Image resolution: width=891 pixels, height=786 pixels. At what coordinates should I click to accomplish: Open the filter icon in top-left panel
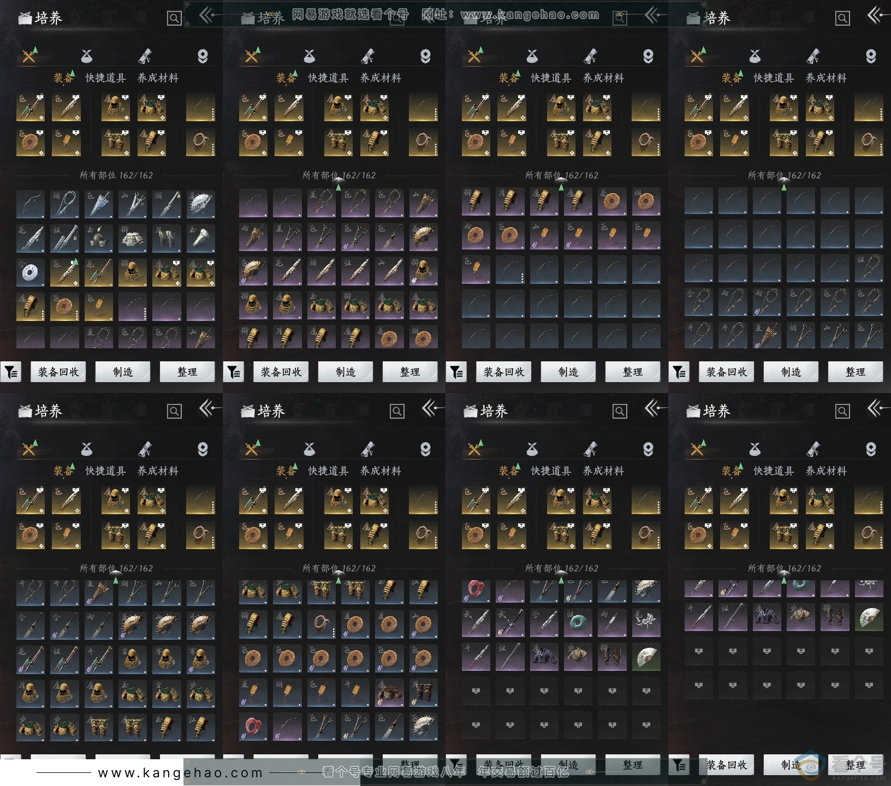[11, 372]
